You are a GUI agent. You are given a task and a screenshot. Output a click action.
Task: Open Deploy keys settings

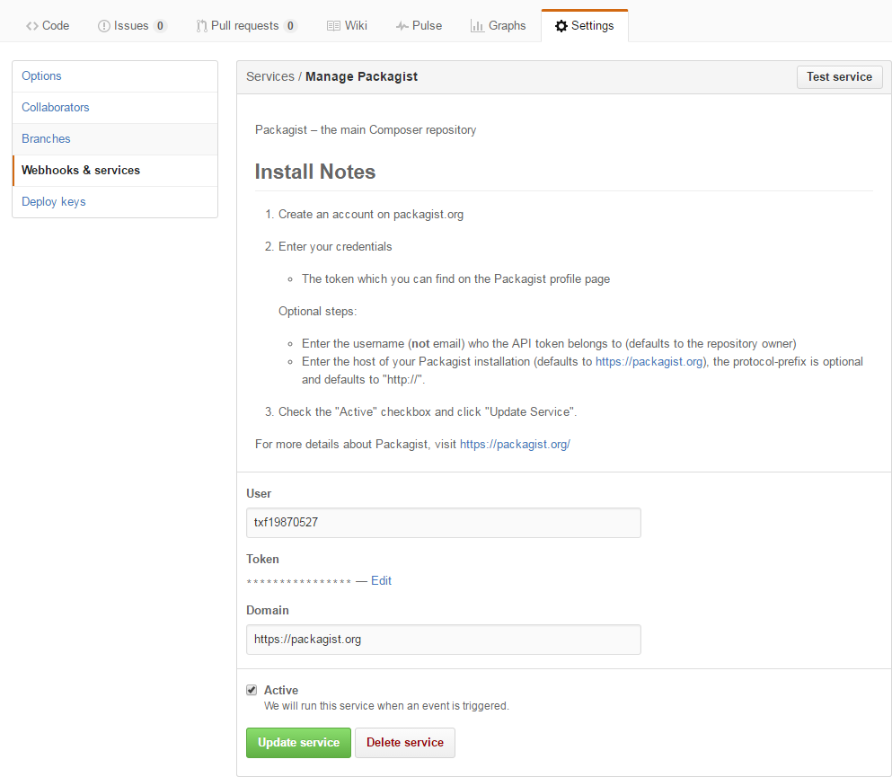point(115,201)
